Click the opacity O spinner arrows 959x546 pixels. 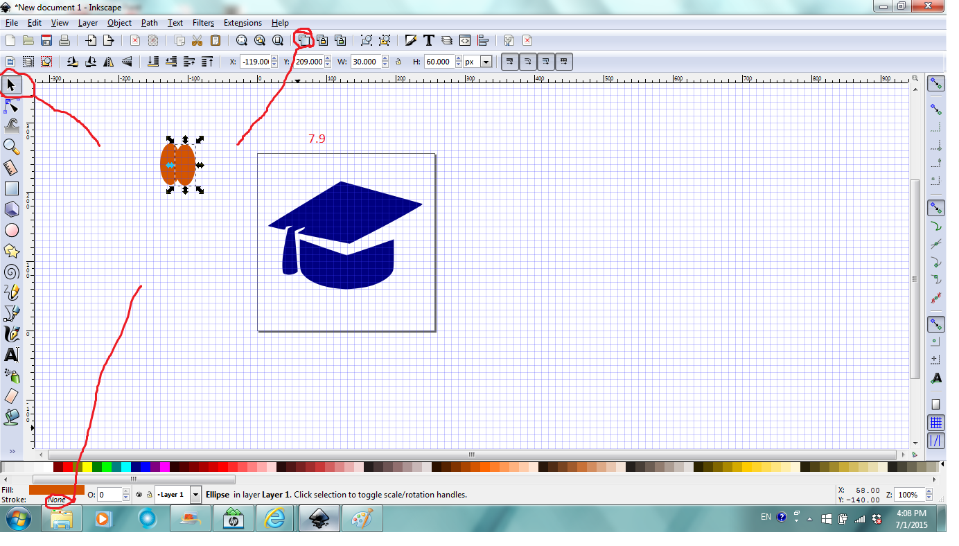point(126,495)
